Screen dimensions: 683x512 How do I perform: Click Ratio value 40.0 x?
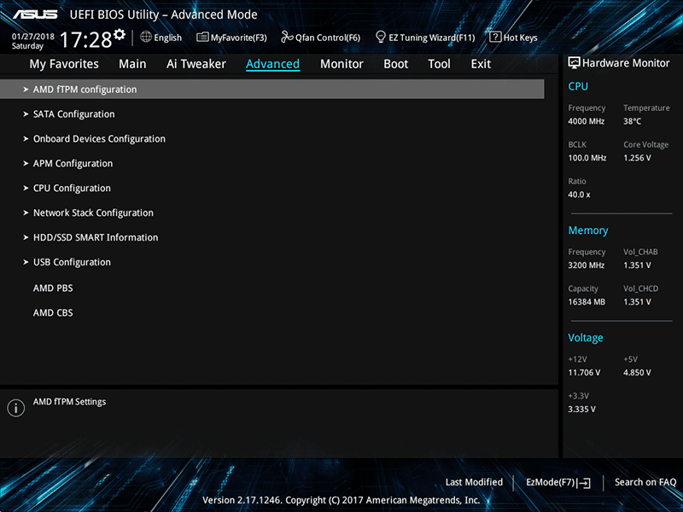click(580, 195)
